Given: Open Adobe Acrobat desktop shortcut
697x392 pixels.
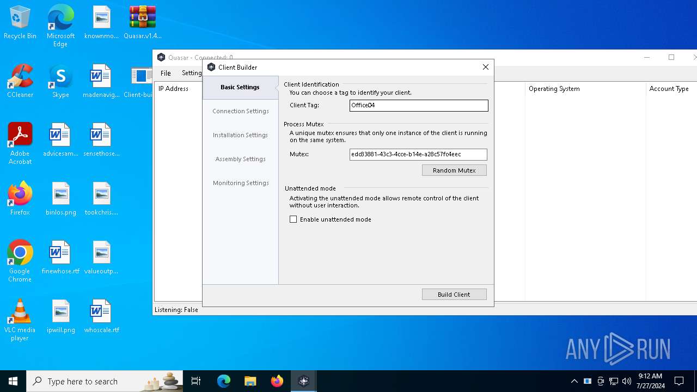Looking at the screenshot, I should [20, 144].
